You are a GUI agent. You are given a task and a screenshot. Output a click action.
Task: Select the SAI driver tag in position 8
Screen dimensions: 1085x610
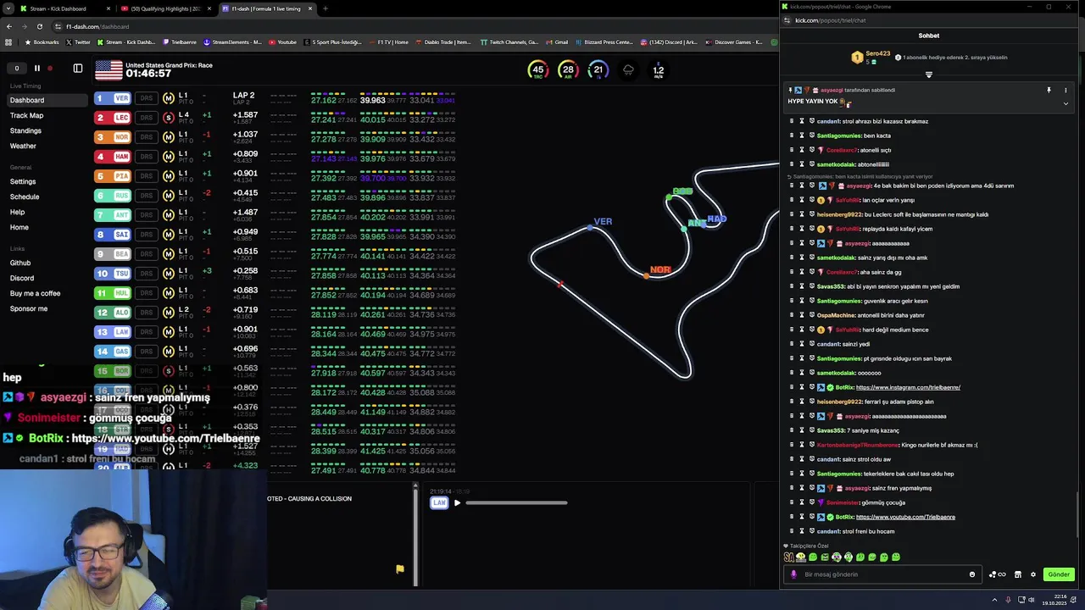pyautogui.click(x=113, y=235)
